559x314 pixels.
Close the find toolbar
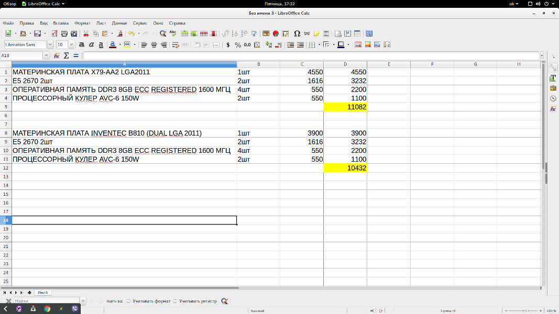[8, 301]
